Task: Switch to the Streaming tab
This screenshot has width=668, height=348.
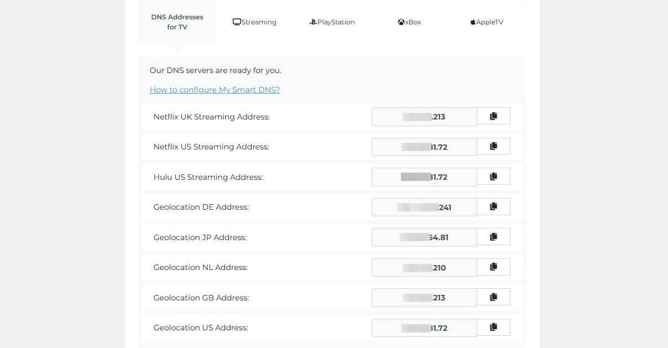Action: tap(254, 22)
